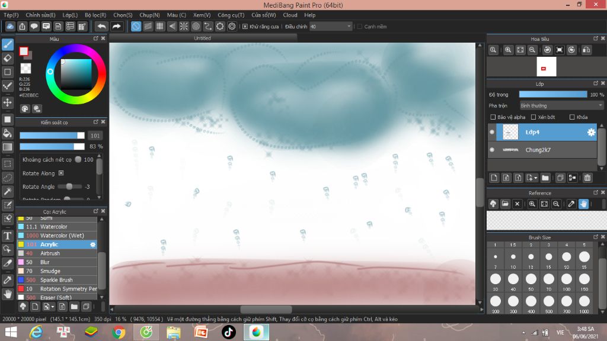Select the Lasso selection tool
The width and height of the screenshot is (607, 341).
7,178
